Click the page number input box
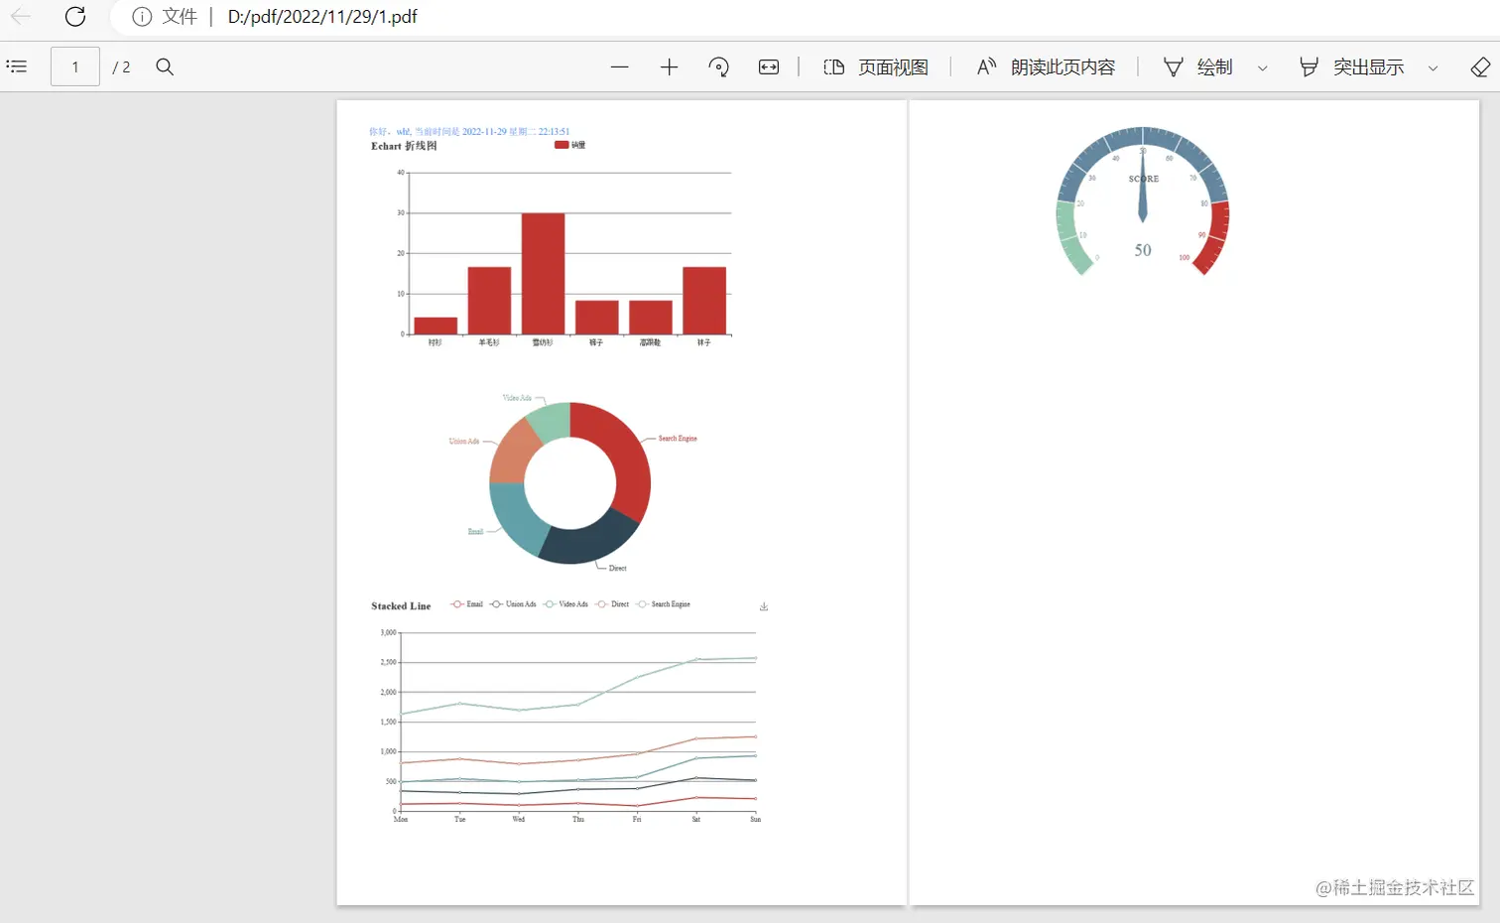This screenshot has width=1500, height=923. click(x=75, y=66)
